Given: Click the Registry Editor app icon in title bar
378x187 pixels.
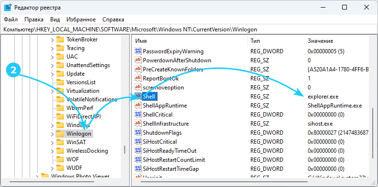Looking at the screenshot, I should pos(8,8).
